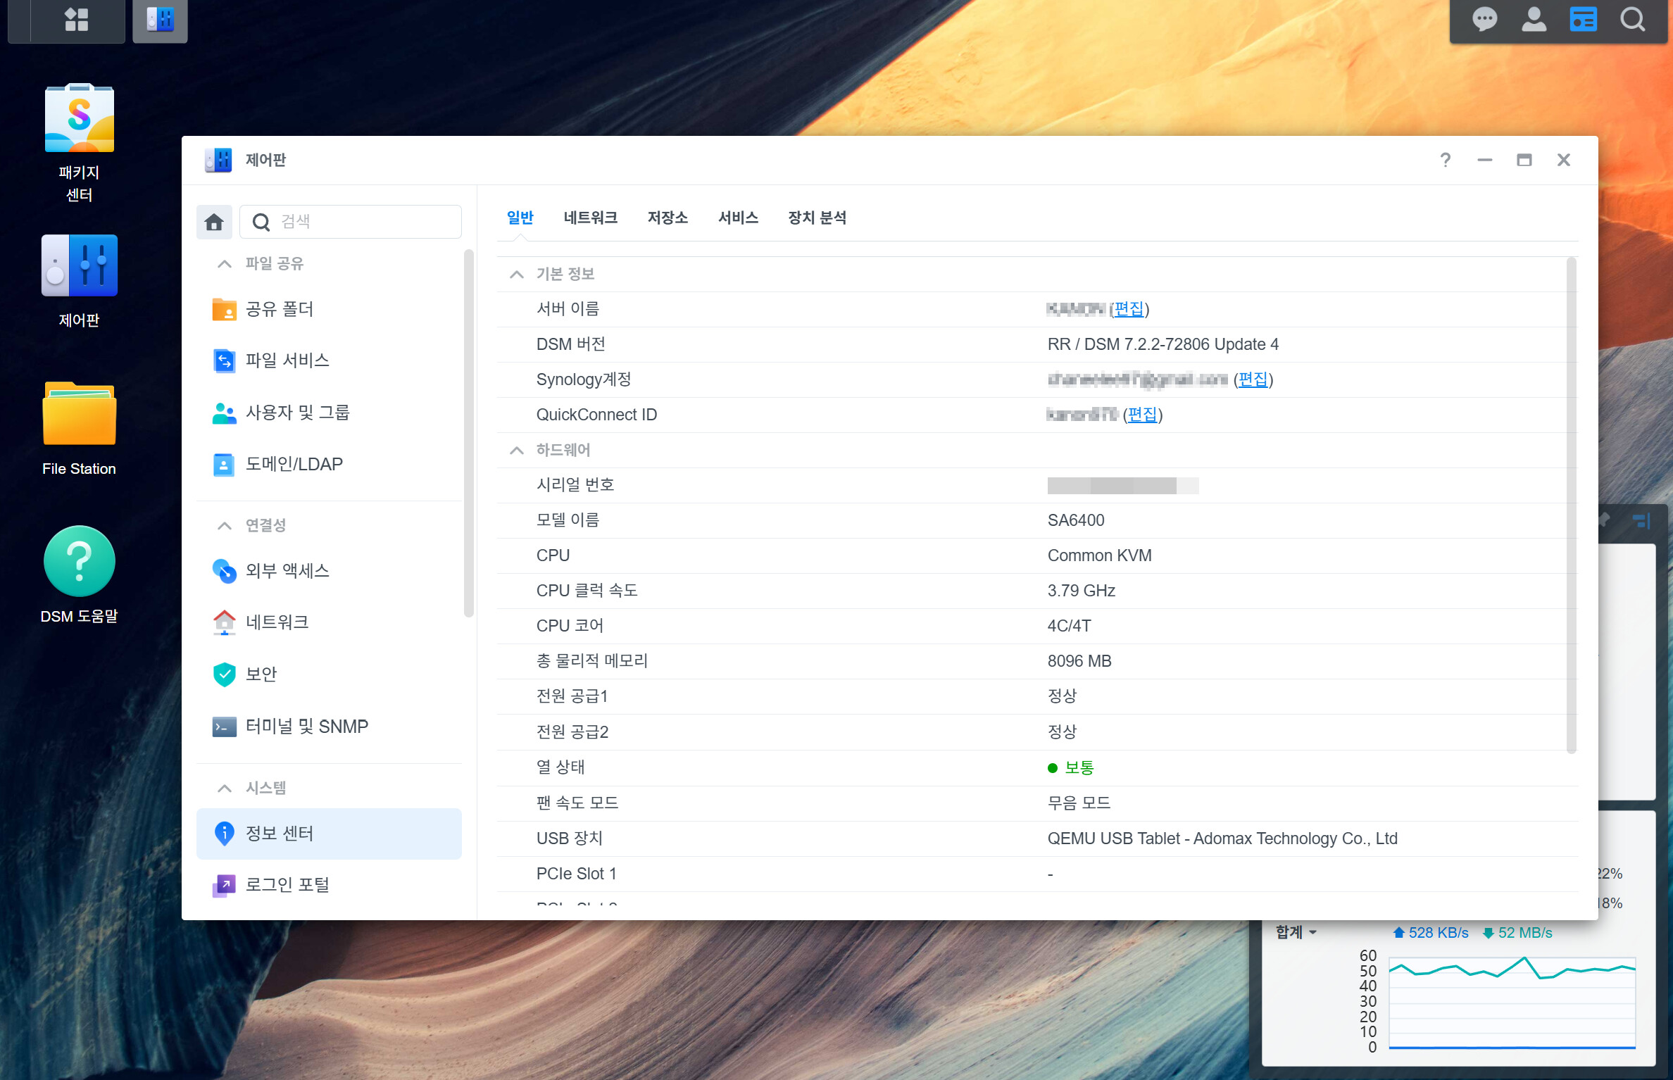Open the user account options icon
The height and width of the screenshot is (1080, 1673).
(x=1534, y=20)
